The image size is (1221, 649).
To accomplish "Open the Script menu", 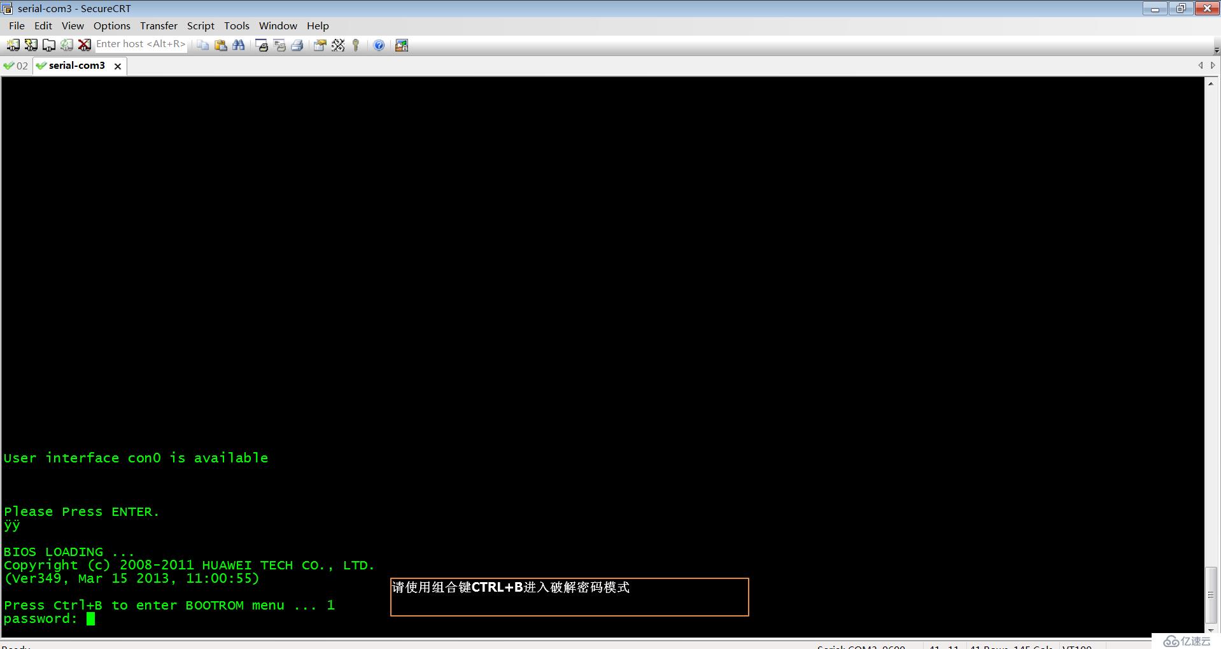I will tap(201, 25).
